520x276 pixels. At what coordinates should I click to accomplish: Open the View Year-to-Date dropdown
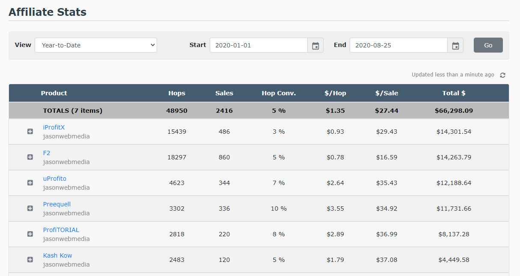coord(96,45)
